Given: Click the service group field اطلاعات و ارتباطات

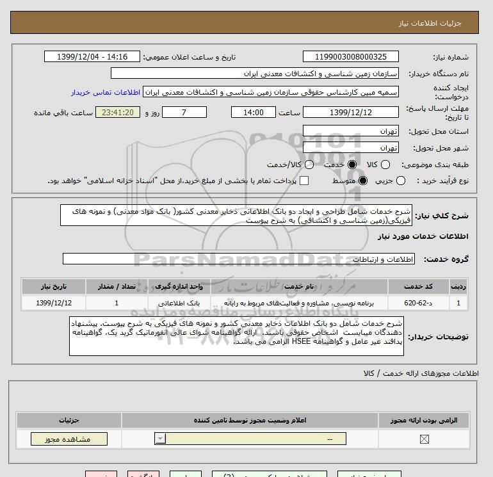Looking at the screenshot, I should pos(239,259).
